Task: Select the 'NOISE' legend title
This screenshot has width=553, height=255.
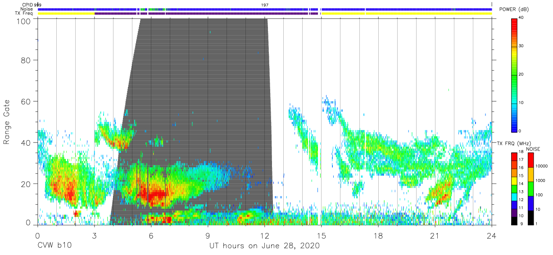Action: click(533, 149)
